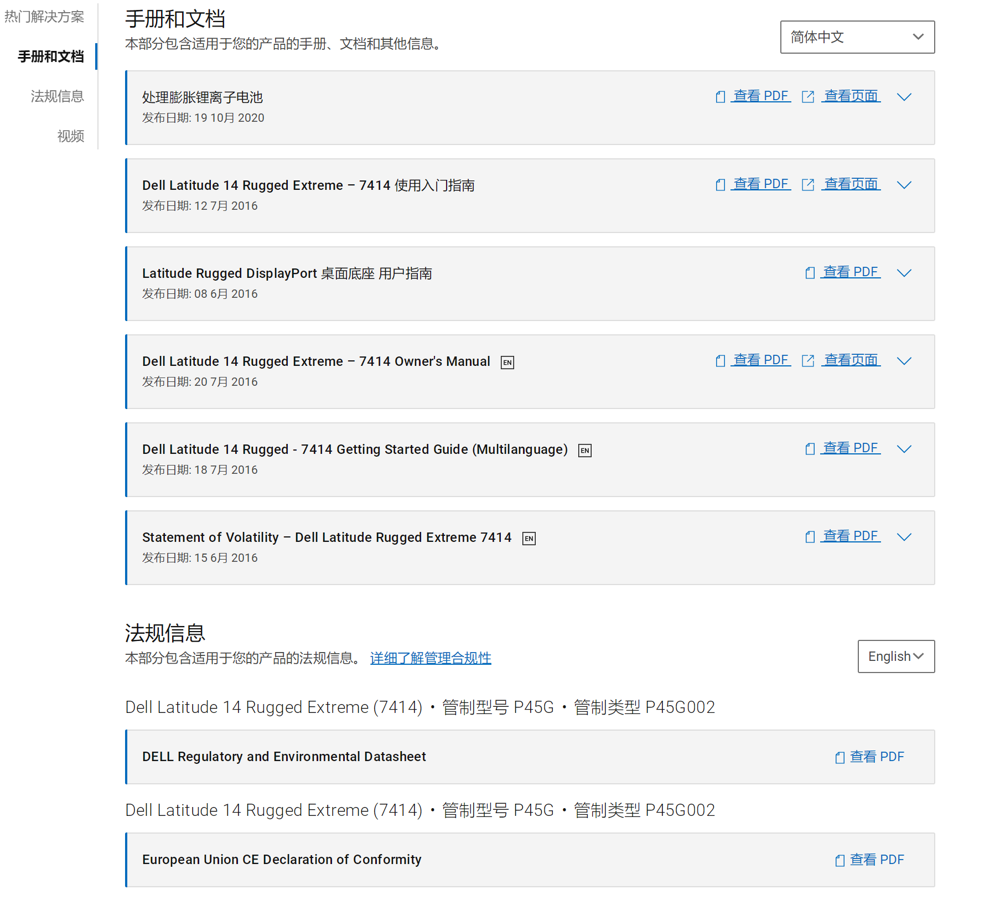Click 发布日期: 12 7月 2016 text

(200, 206)
